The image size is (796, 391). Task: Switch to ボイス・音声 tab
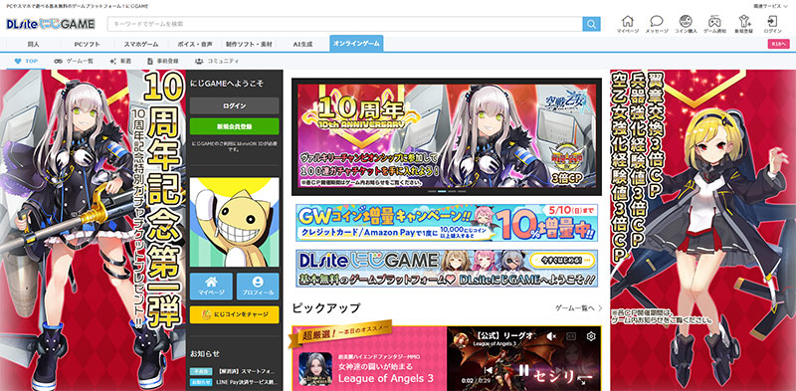tap(195, 44)
